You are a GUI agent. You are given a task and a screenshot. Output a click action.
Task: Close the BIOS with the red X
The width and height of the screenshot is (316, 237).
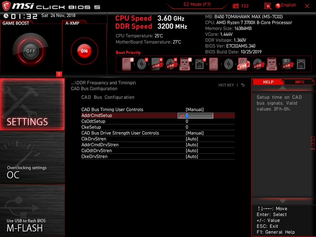click(x=307, y=6)
